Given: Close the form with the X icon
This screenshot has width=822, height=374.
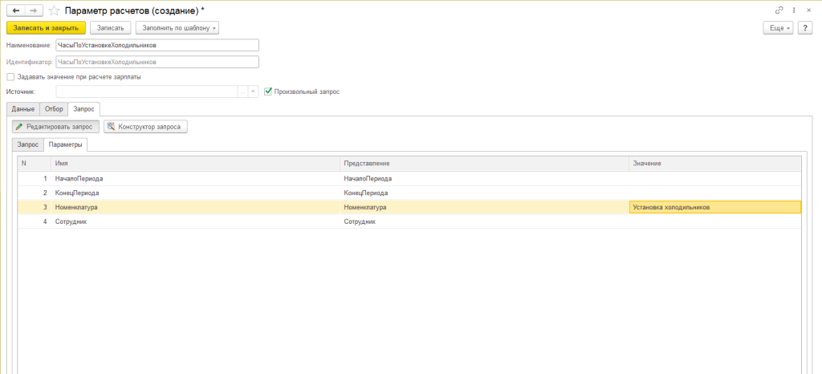Looking at the screenshot, I should click(x=808, y=10).
